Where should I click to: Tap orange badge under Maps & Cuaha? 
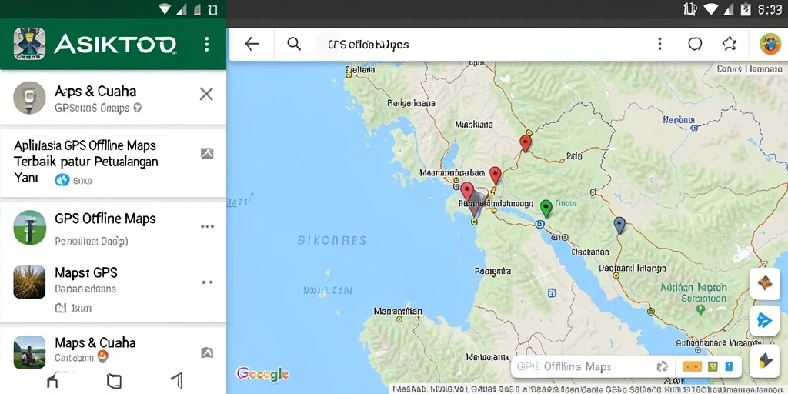click(102, 357)
